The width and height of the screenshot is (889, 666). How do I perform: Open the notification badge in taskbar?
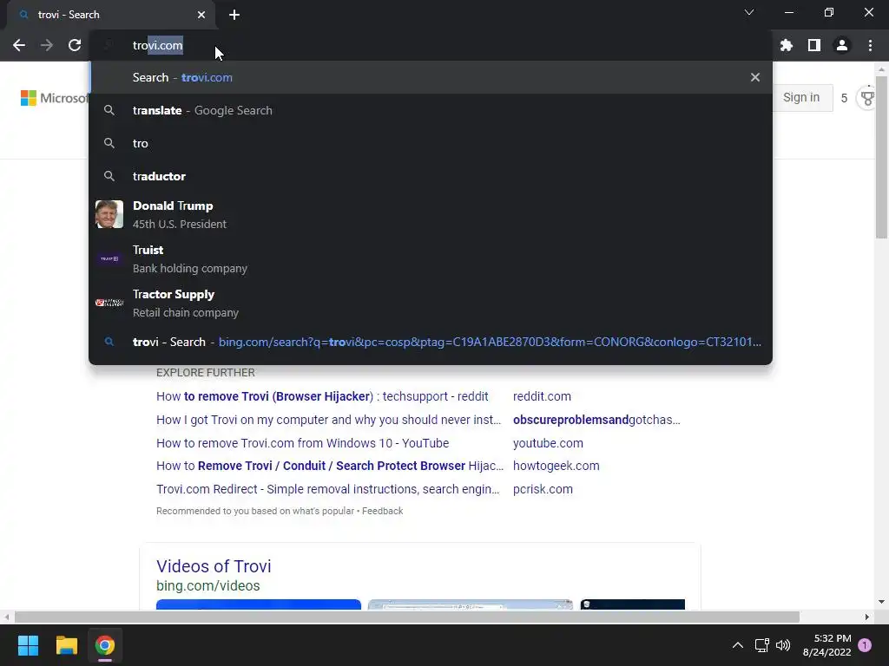tap(865, 645)
